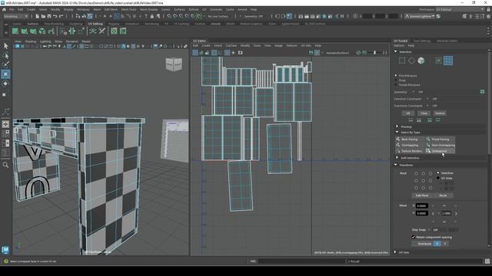Open the File menu

(12, 10)
